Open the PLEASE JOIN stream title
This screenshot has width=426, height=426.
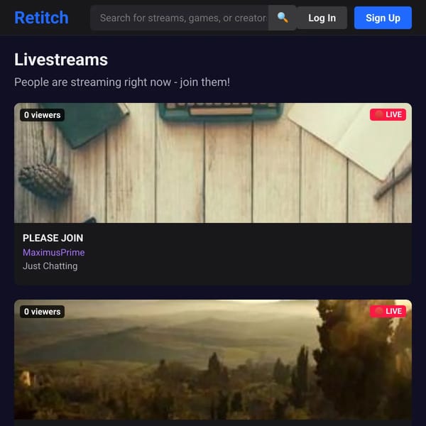pyautogui.click(x=53, y=238)
